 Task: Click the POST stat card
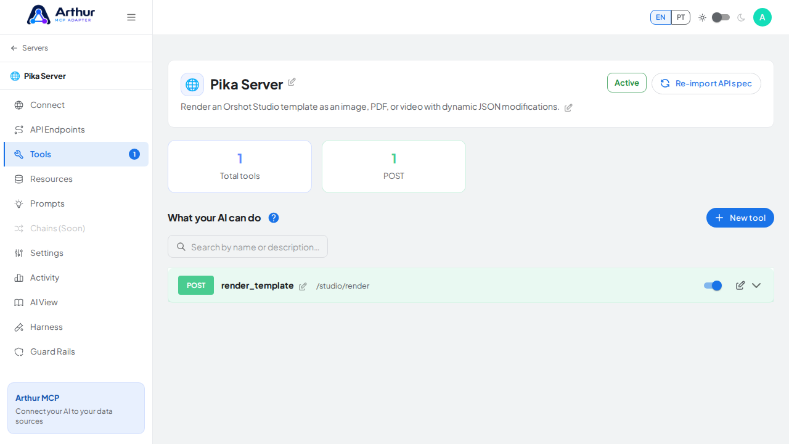pos(394,166)
